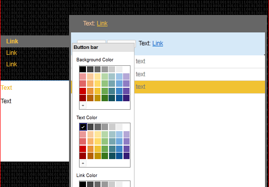Viewport: 269px width, 187px height.
Task: Pick dark gray beside checked black Text Color
Action: click(90, 127)
